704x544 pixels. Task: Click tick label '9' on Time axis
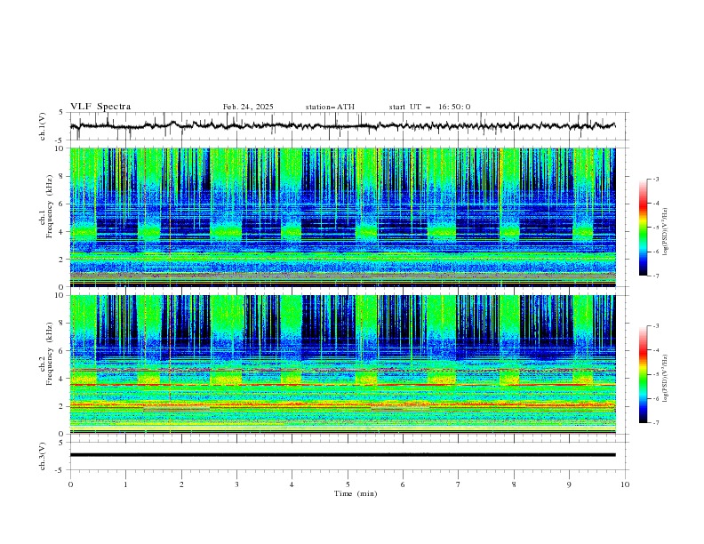coord(569,484)
